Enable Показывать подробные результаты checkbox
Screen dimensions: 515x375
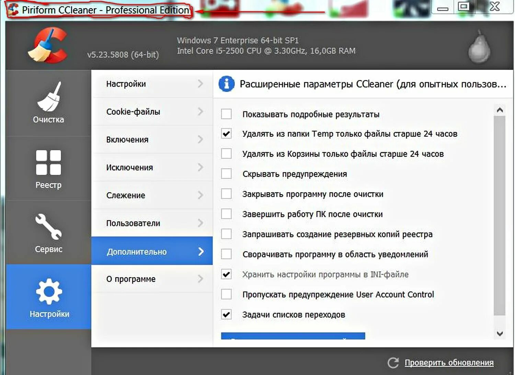(x=226, y=114)
